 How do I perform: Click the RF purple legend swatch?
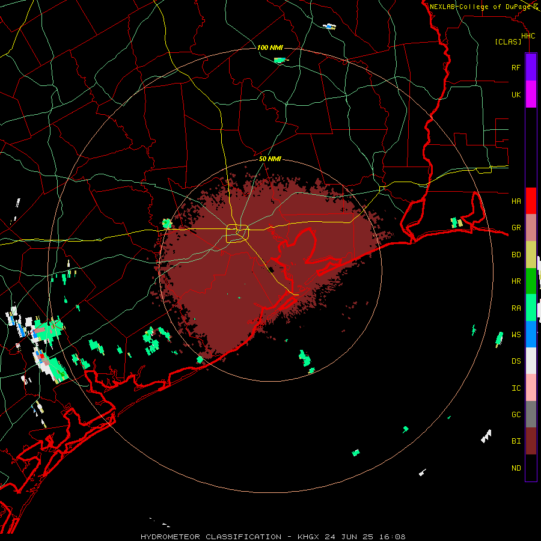pyautogui.click(x=531, y=67)
